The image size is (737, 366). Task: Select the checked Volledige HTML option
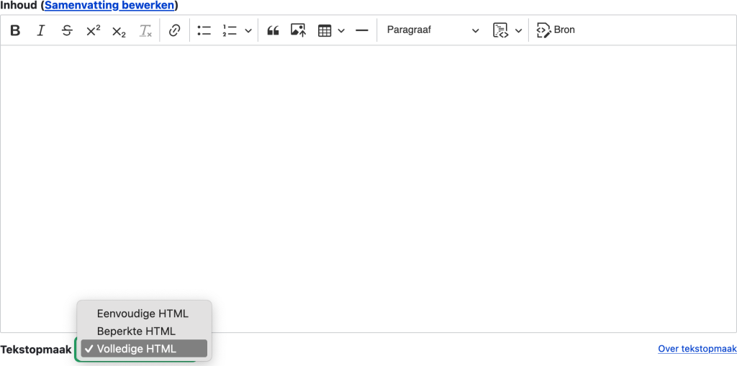(x=144, y=349)
